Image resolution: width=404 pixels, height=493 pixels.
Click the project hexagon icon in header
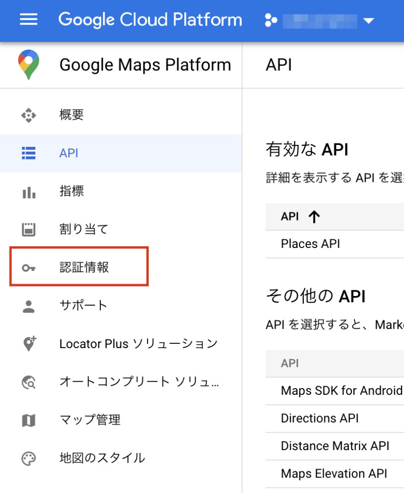click(x=271, y=20)
